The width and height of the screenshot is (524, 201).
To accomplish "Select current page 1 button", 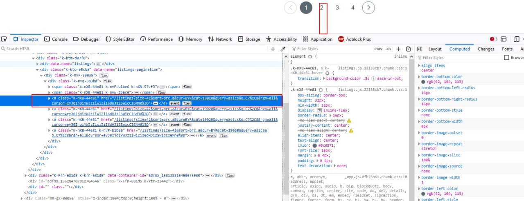I will point(306,7).
